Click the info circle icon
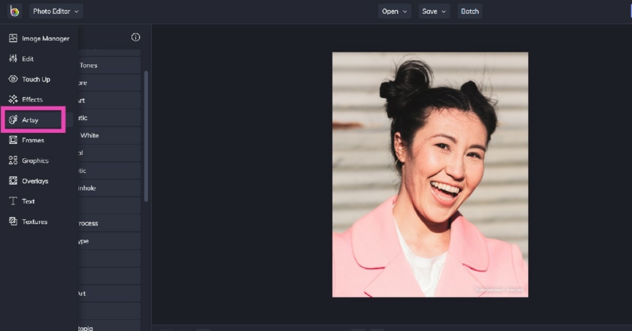The height and width of the screenshot is (331, 632). click(136, 37)
